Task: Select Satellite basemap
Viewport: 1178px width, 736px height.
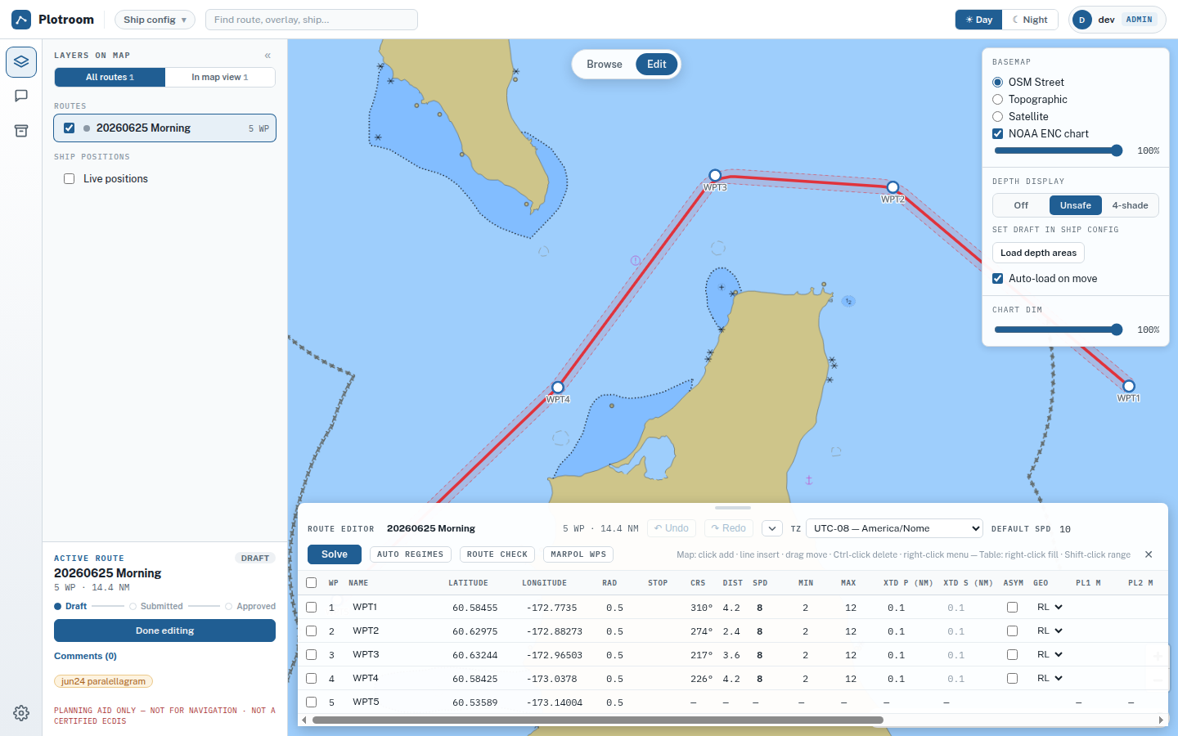Action: coord(998,117)
